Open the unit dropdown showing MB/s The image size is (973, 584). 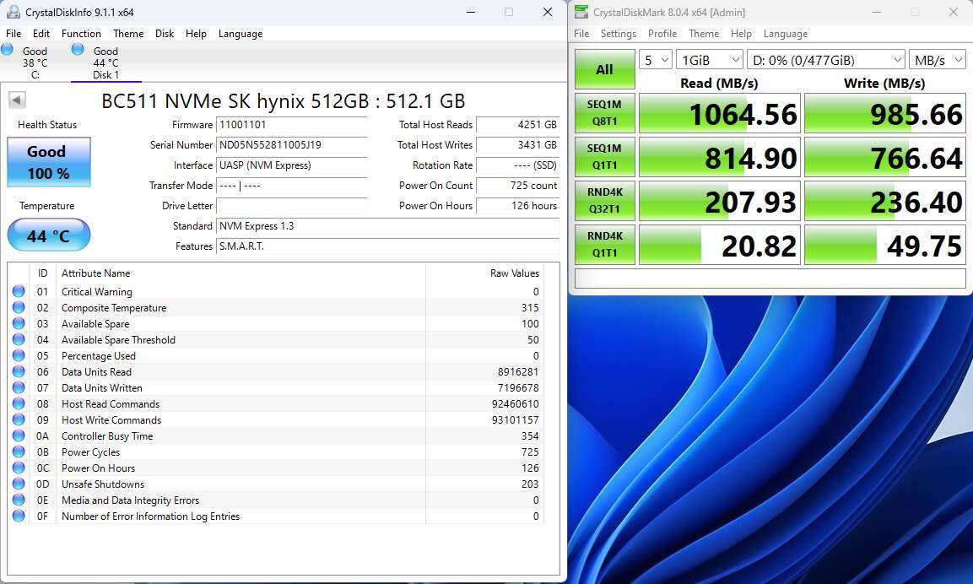(x=937, y=60)
